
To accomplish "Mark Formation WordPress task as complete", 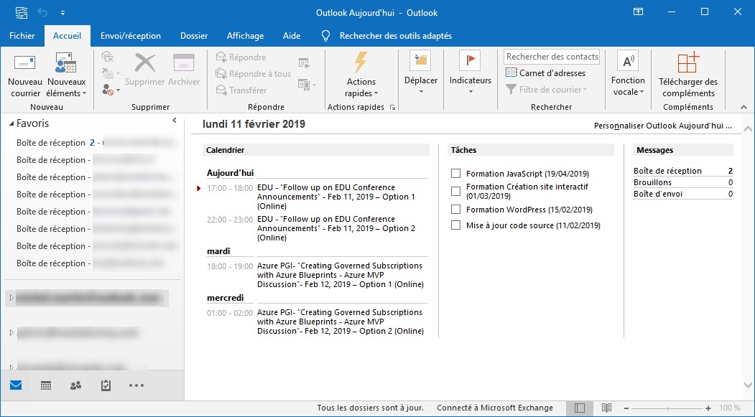I will point(455,210).
